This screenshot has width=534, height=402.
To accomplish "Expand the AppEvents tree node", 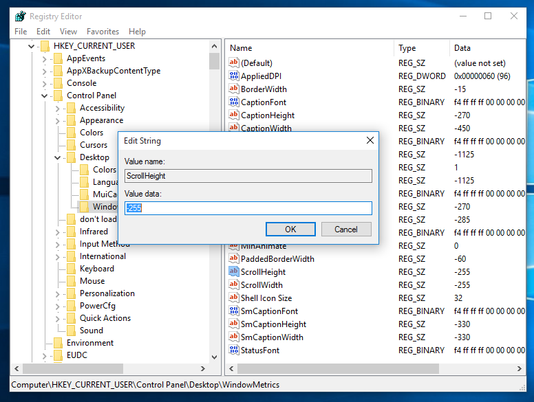I will pos(44,59).
